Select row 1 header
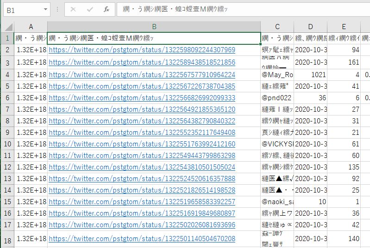370x248 pixels. 7,38
